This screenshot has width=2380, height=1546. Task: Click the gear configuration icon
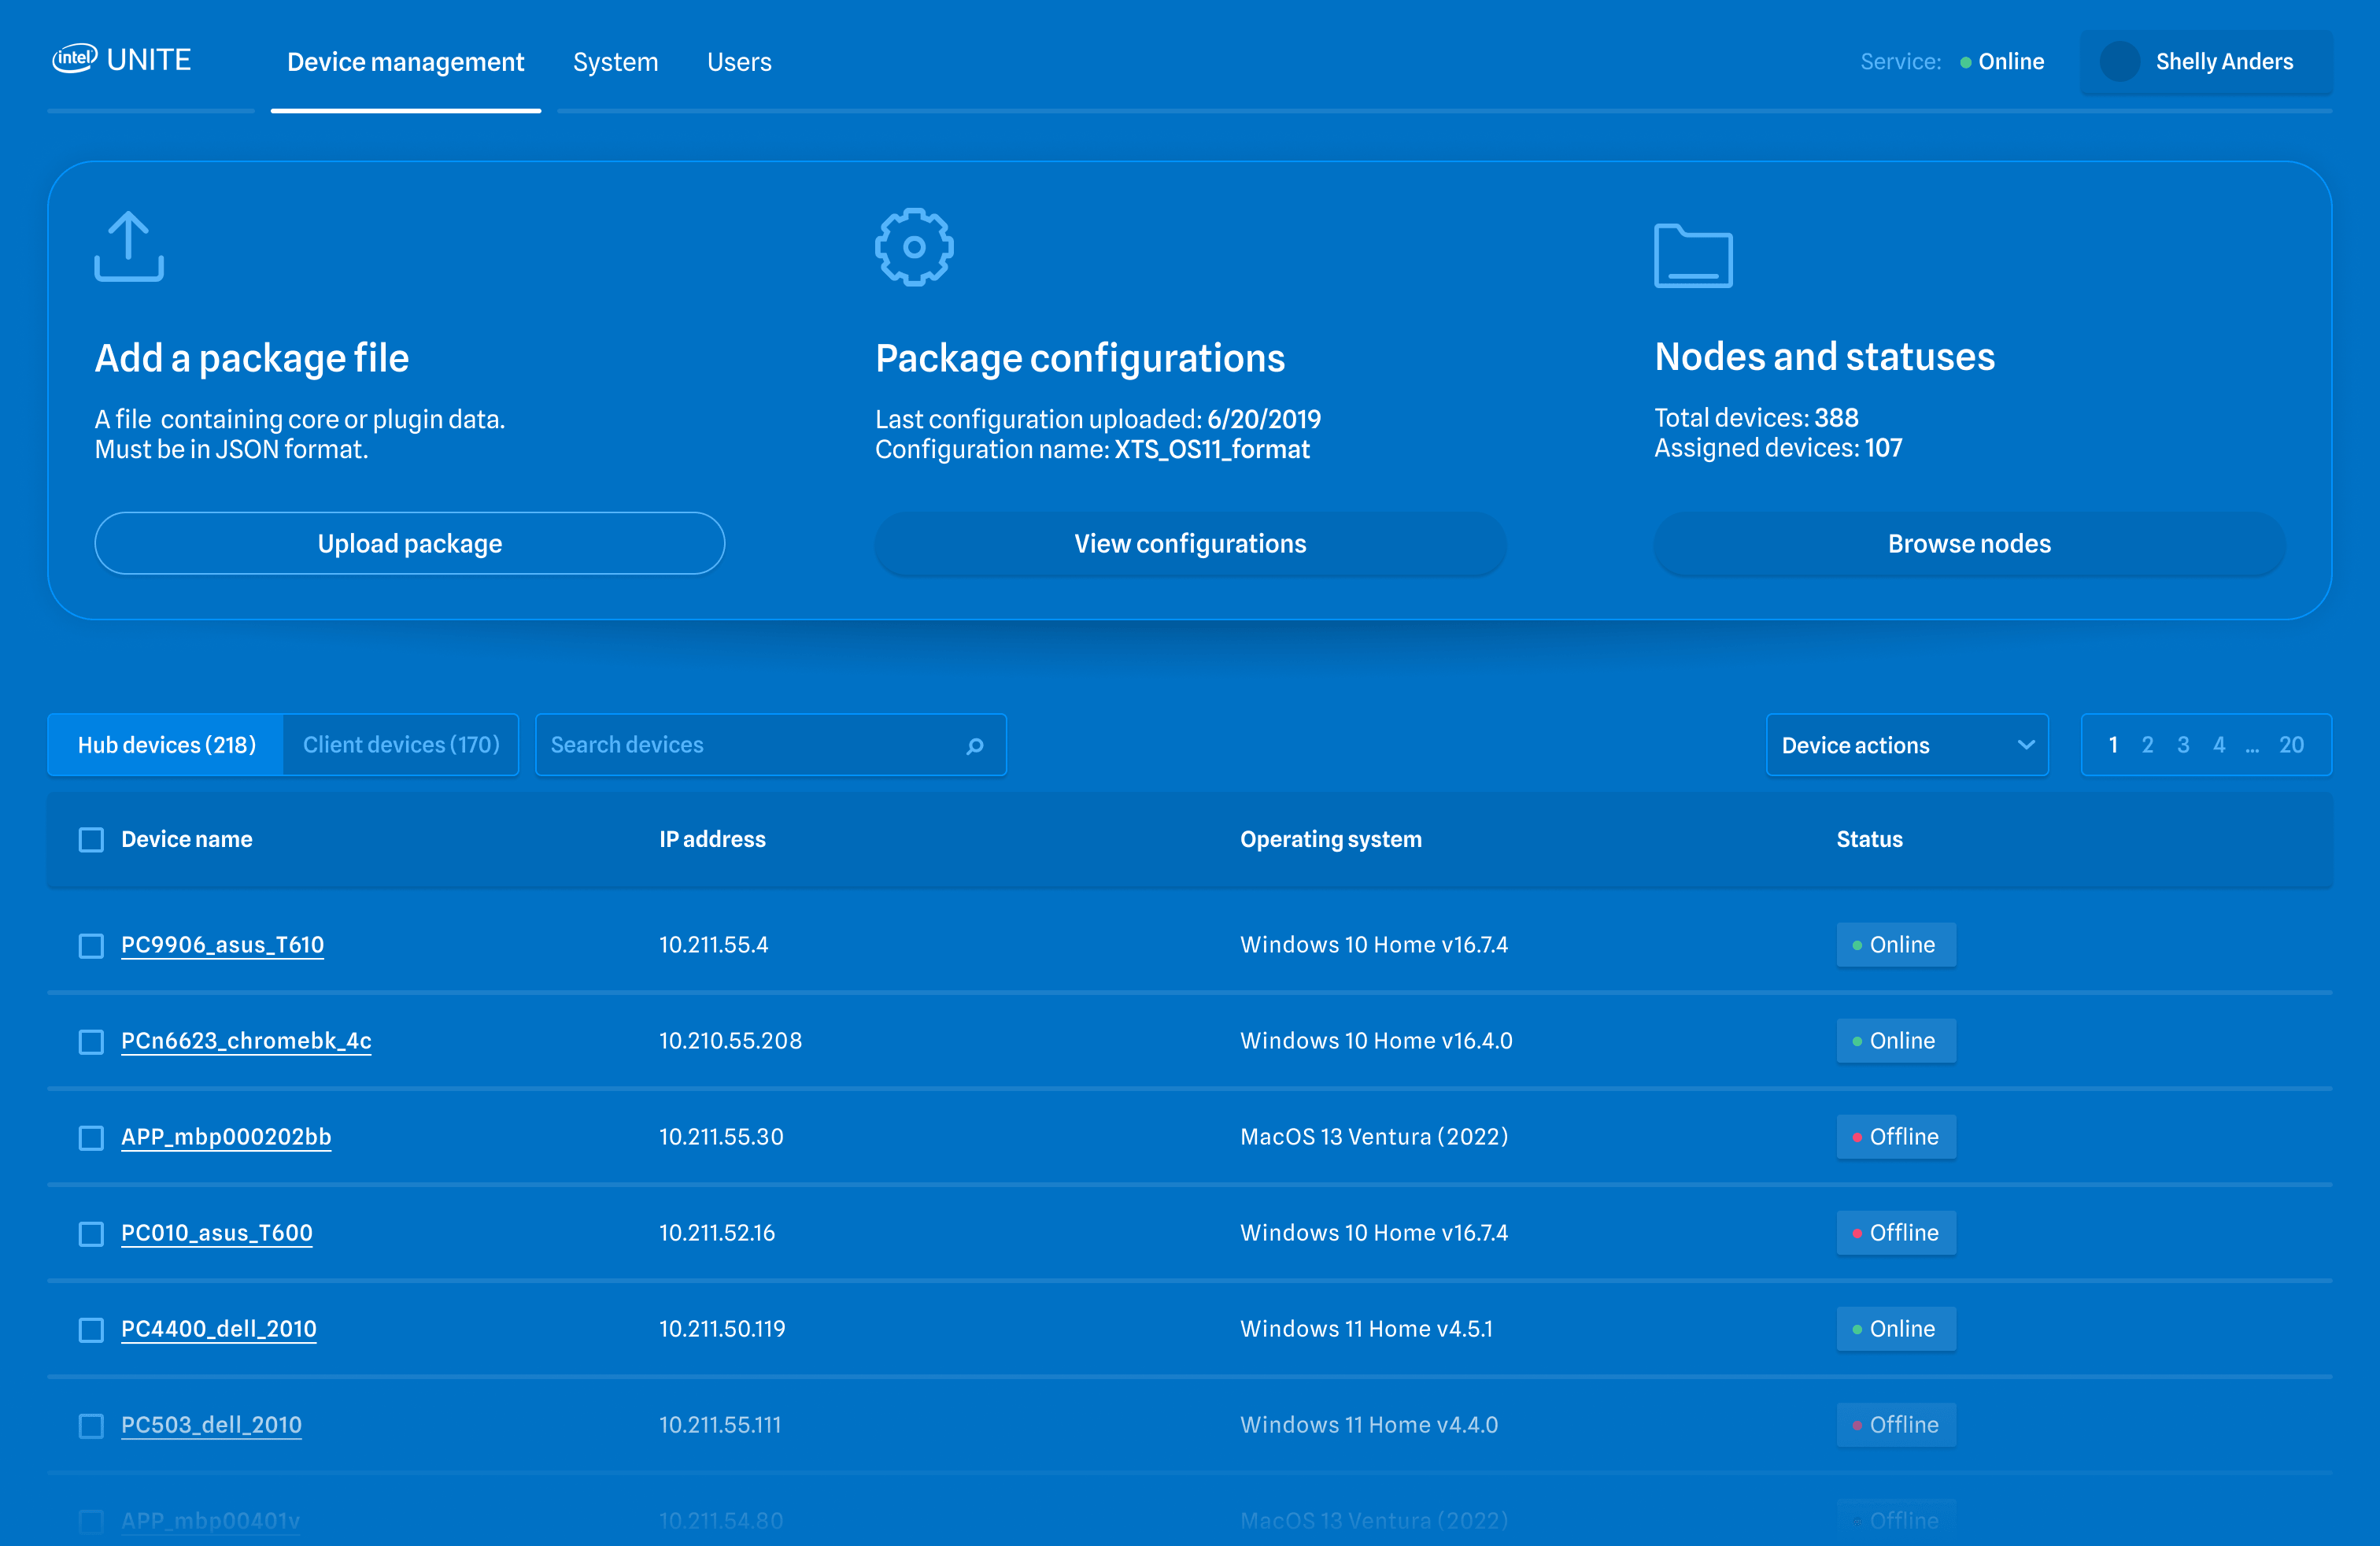pyautogui.click(x=913, y=247)
